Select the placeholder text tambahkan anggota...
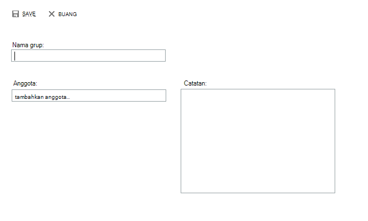 42,97
